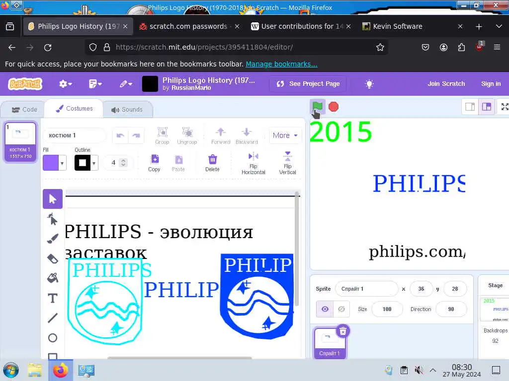Screen dimensions: 509x381
Task: Undo the last costume edit
Action: [x=120, y=135]
